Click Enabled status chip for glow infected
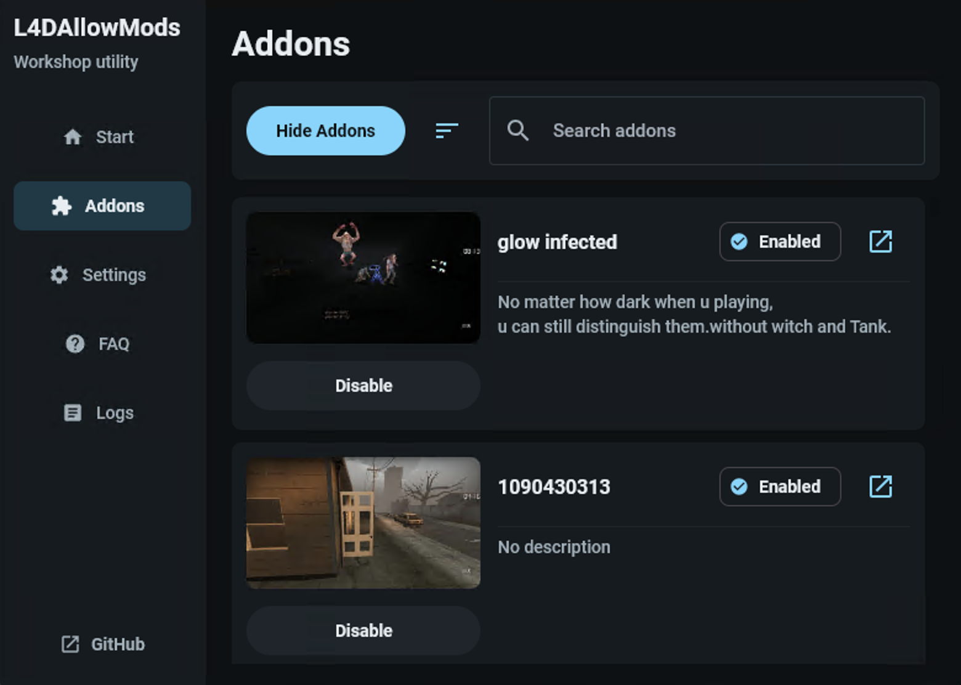 [779, 241]
